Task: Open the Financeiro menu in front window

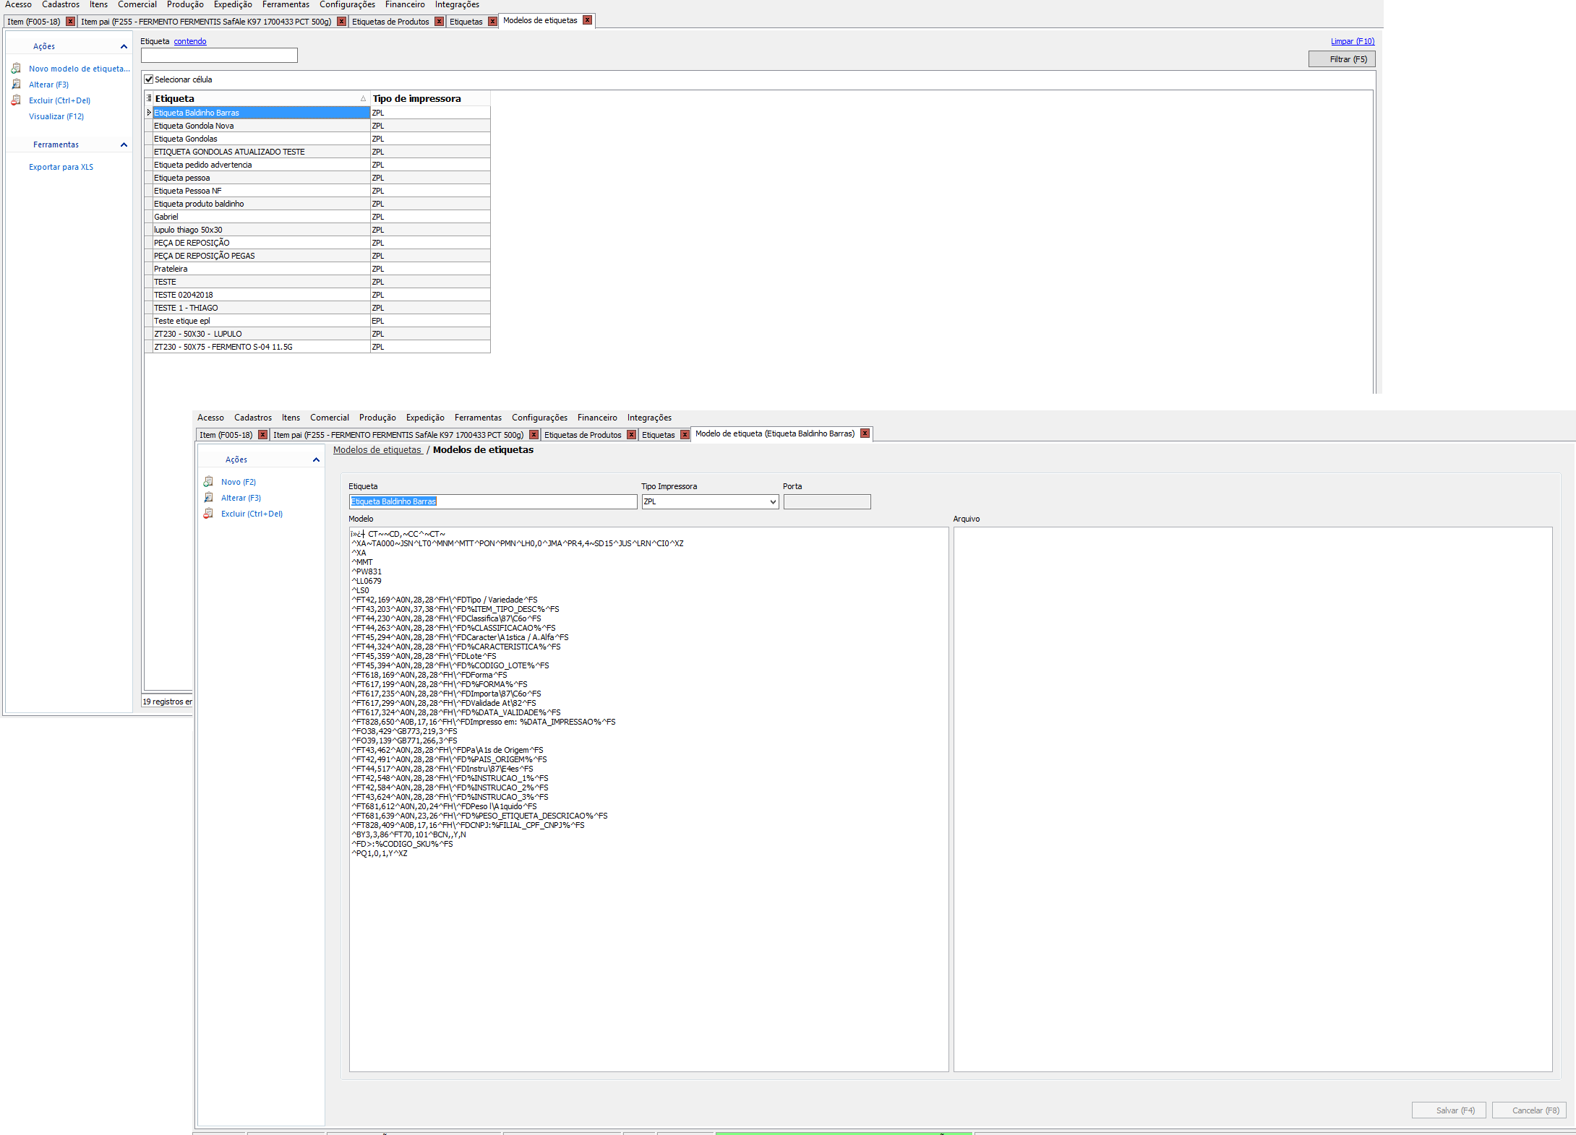Action: click(x=597, y=418)
